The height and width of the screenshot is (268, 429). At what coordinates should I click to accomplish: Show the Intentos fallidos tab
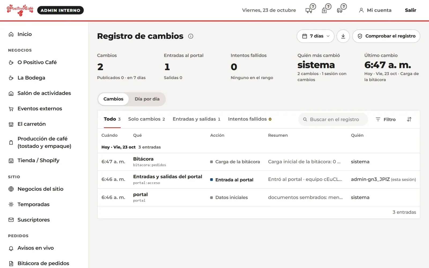click(250, 119)
